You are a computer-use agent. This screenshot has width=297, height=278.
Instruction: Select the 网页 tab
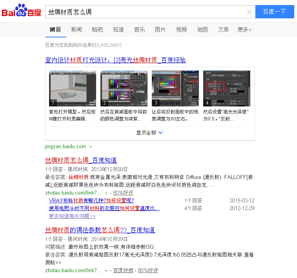coord(56,30)
